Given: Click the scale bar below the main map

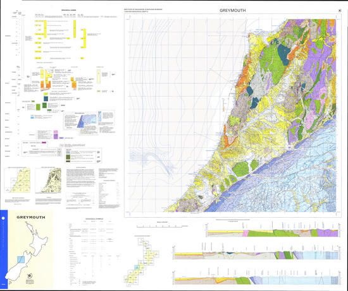Looking at the screenshot, I should (159, 227).
